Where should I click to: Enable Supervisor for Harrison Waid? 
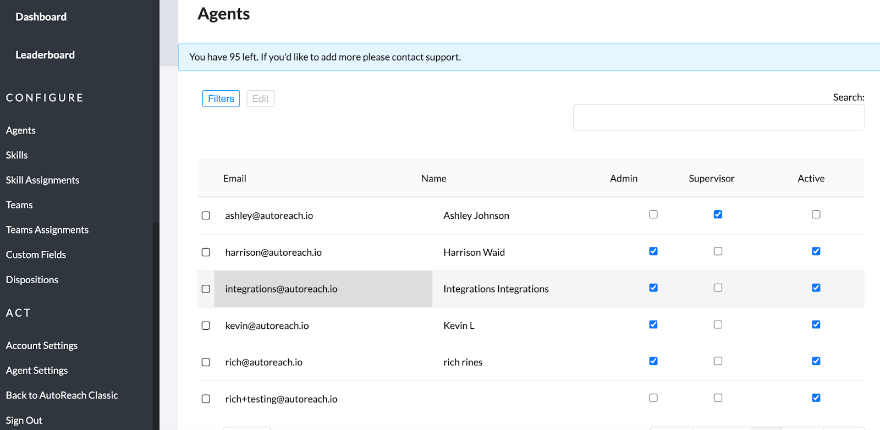[718, 251]
